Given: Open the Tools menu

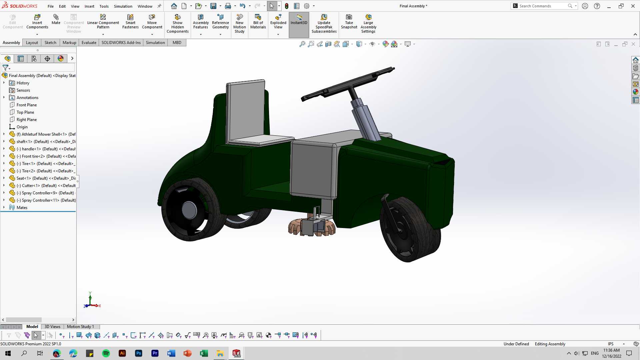Looking at the screenshot, I should 104,6.
